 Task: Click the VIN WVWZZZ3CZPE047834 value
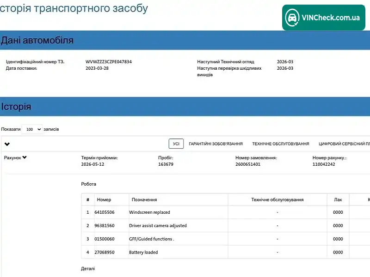(x=109, y=62)
